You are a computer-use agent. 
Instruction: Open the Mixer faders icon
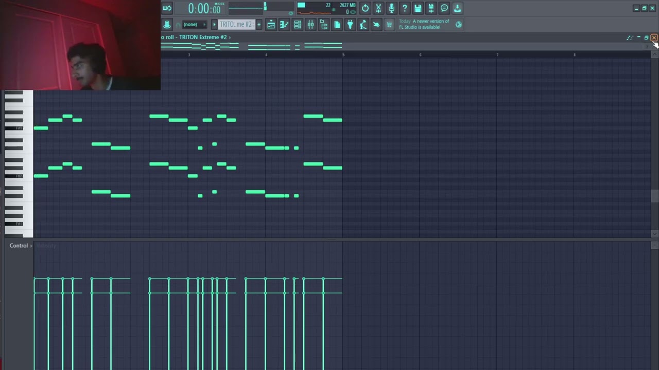[x=310, y=25]
